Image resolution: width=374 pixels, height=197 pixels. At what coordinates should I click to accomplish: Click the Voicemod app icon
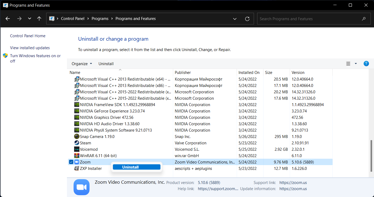point(76,149)
